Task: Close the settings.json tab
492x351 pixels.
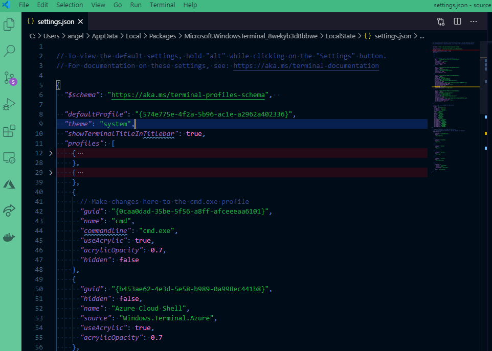Action: pyautogui.click(x=81, y=21)
